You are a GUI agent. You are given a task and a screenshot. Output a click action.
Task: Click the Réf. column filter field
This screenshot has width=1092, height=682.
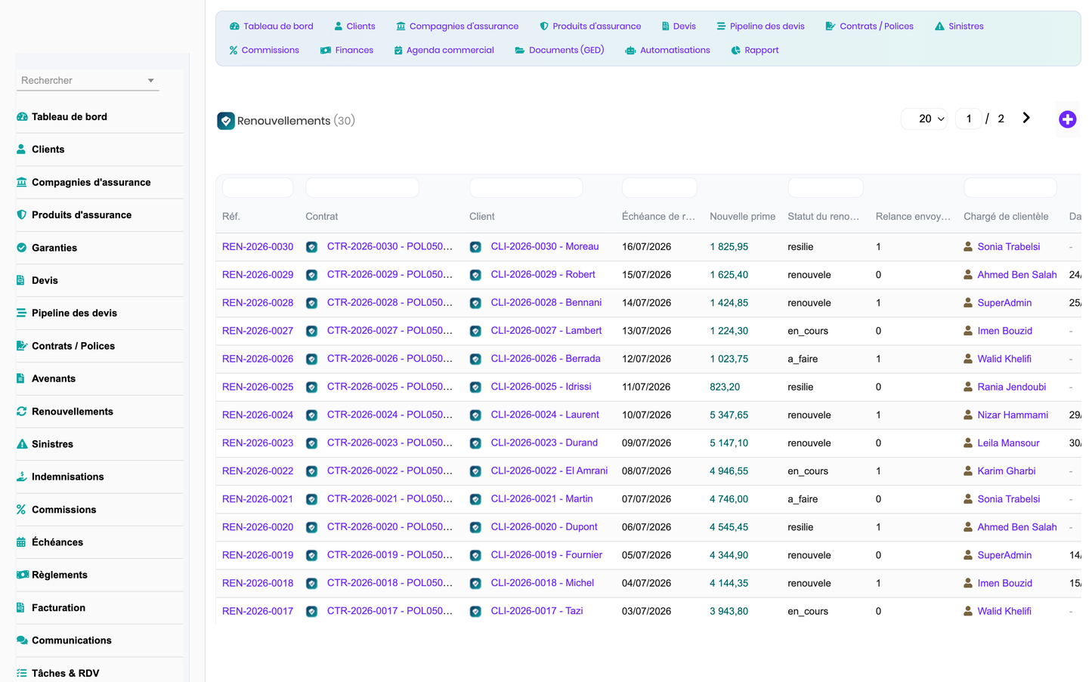(258, 187)
